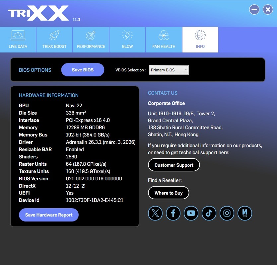Click the UEFI value Yes
Image resolution: width=277 pixels, height=265 pixels.
[x=70, y=193]
